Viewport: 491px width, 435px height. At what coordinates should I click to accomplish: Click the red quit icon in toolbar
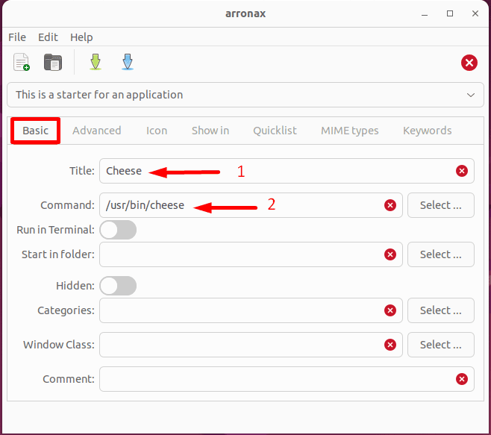469,63
